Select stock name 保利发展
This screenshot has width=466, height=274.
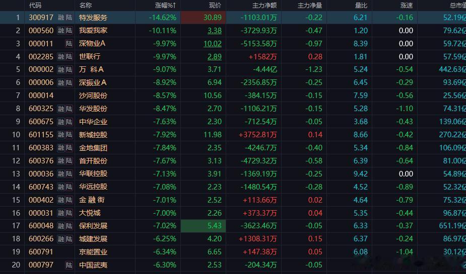point(93,226)
